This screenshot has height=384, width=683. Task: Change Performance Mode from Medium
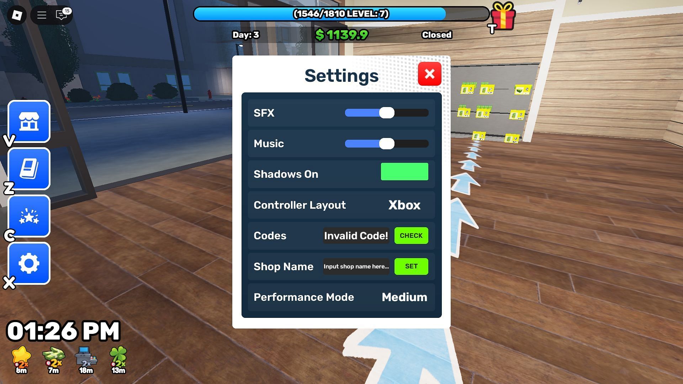404,297
